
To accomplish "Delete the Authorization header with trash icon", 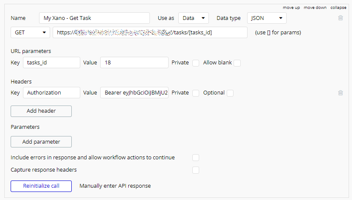I will tap(340, 93).
